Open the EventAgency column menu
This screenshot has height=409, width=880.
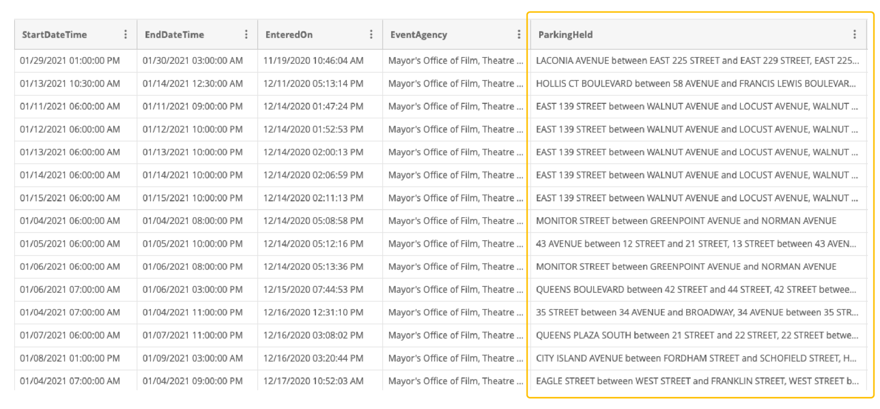coord(518,34)
